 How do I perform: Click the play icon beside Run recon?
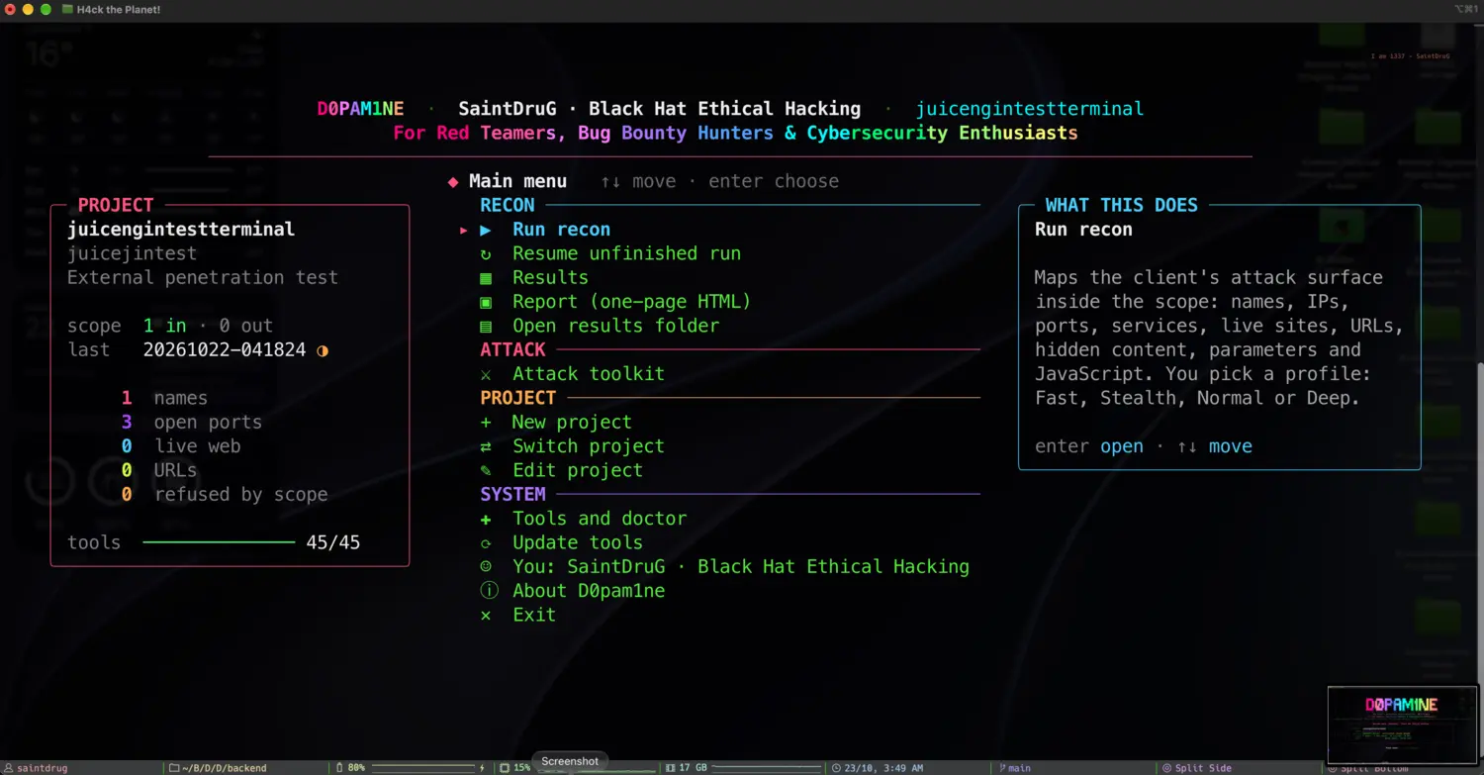point(486,230)
